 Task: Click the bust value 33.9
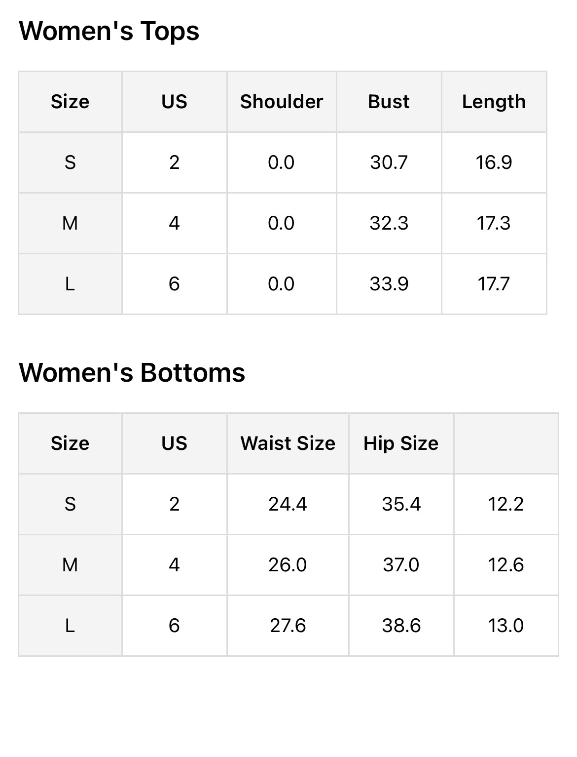point(389,284)
